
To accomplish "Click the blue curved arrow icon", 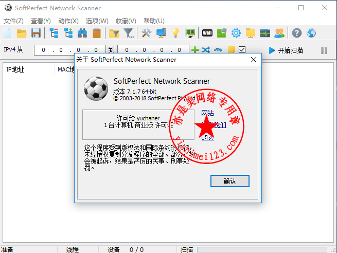I will point(218,50).
